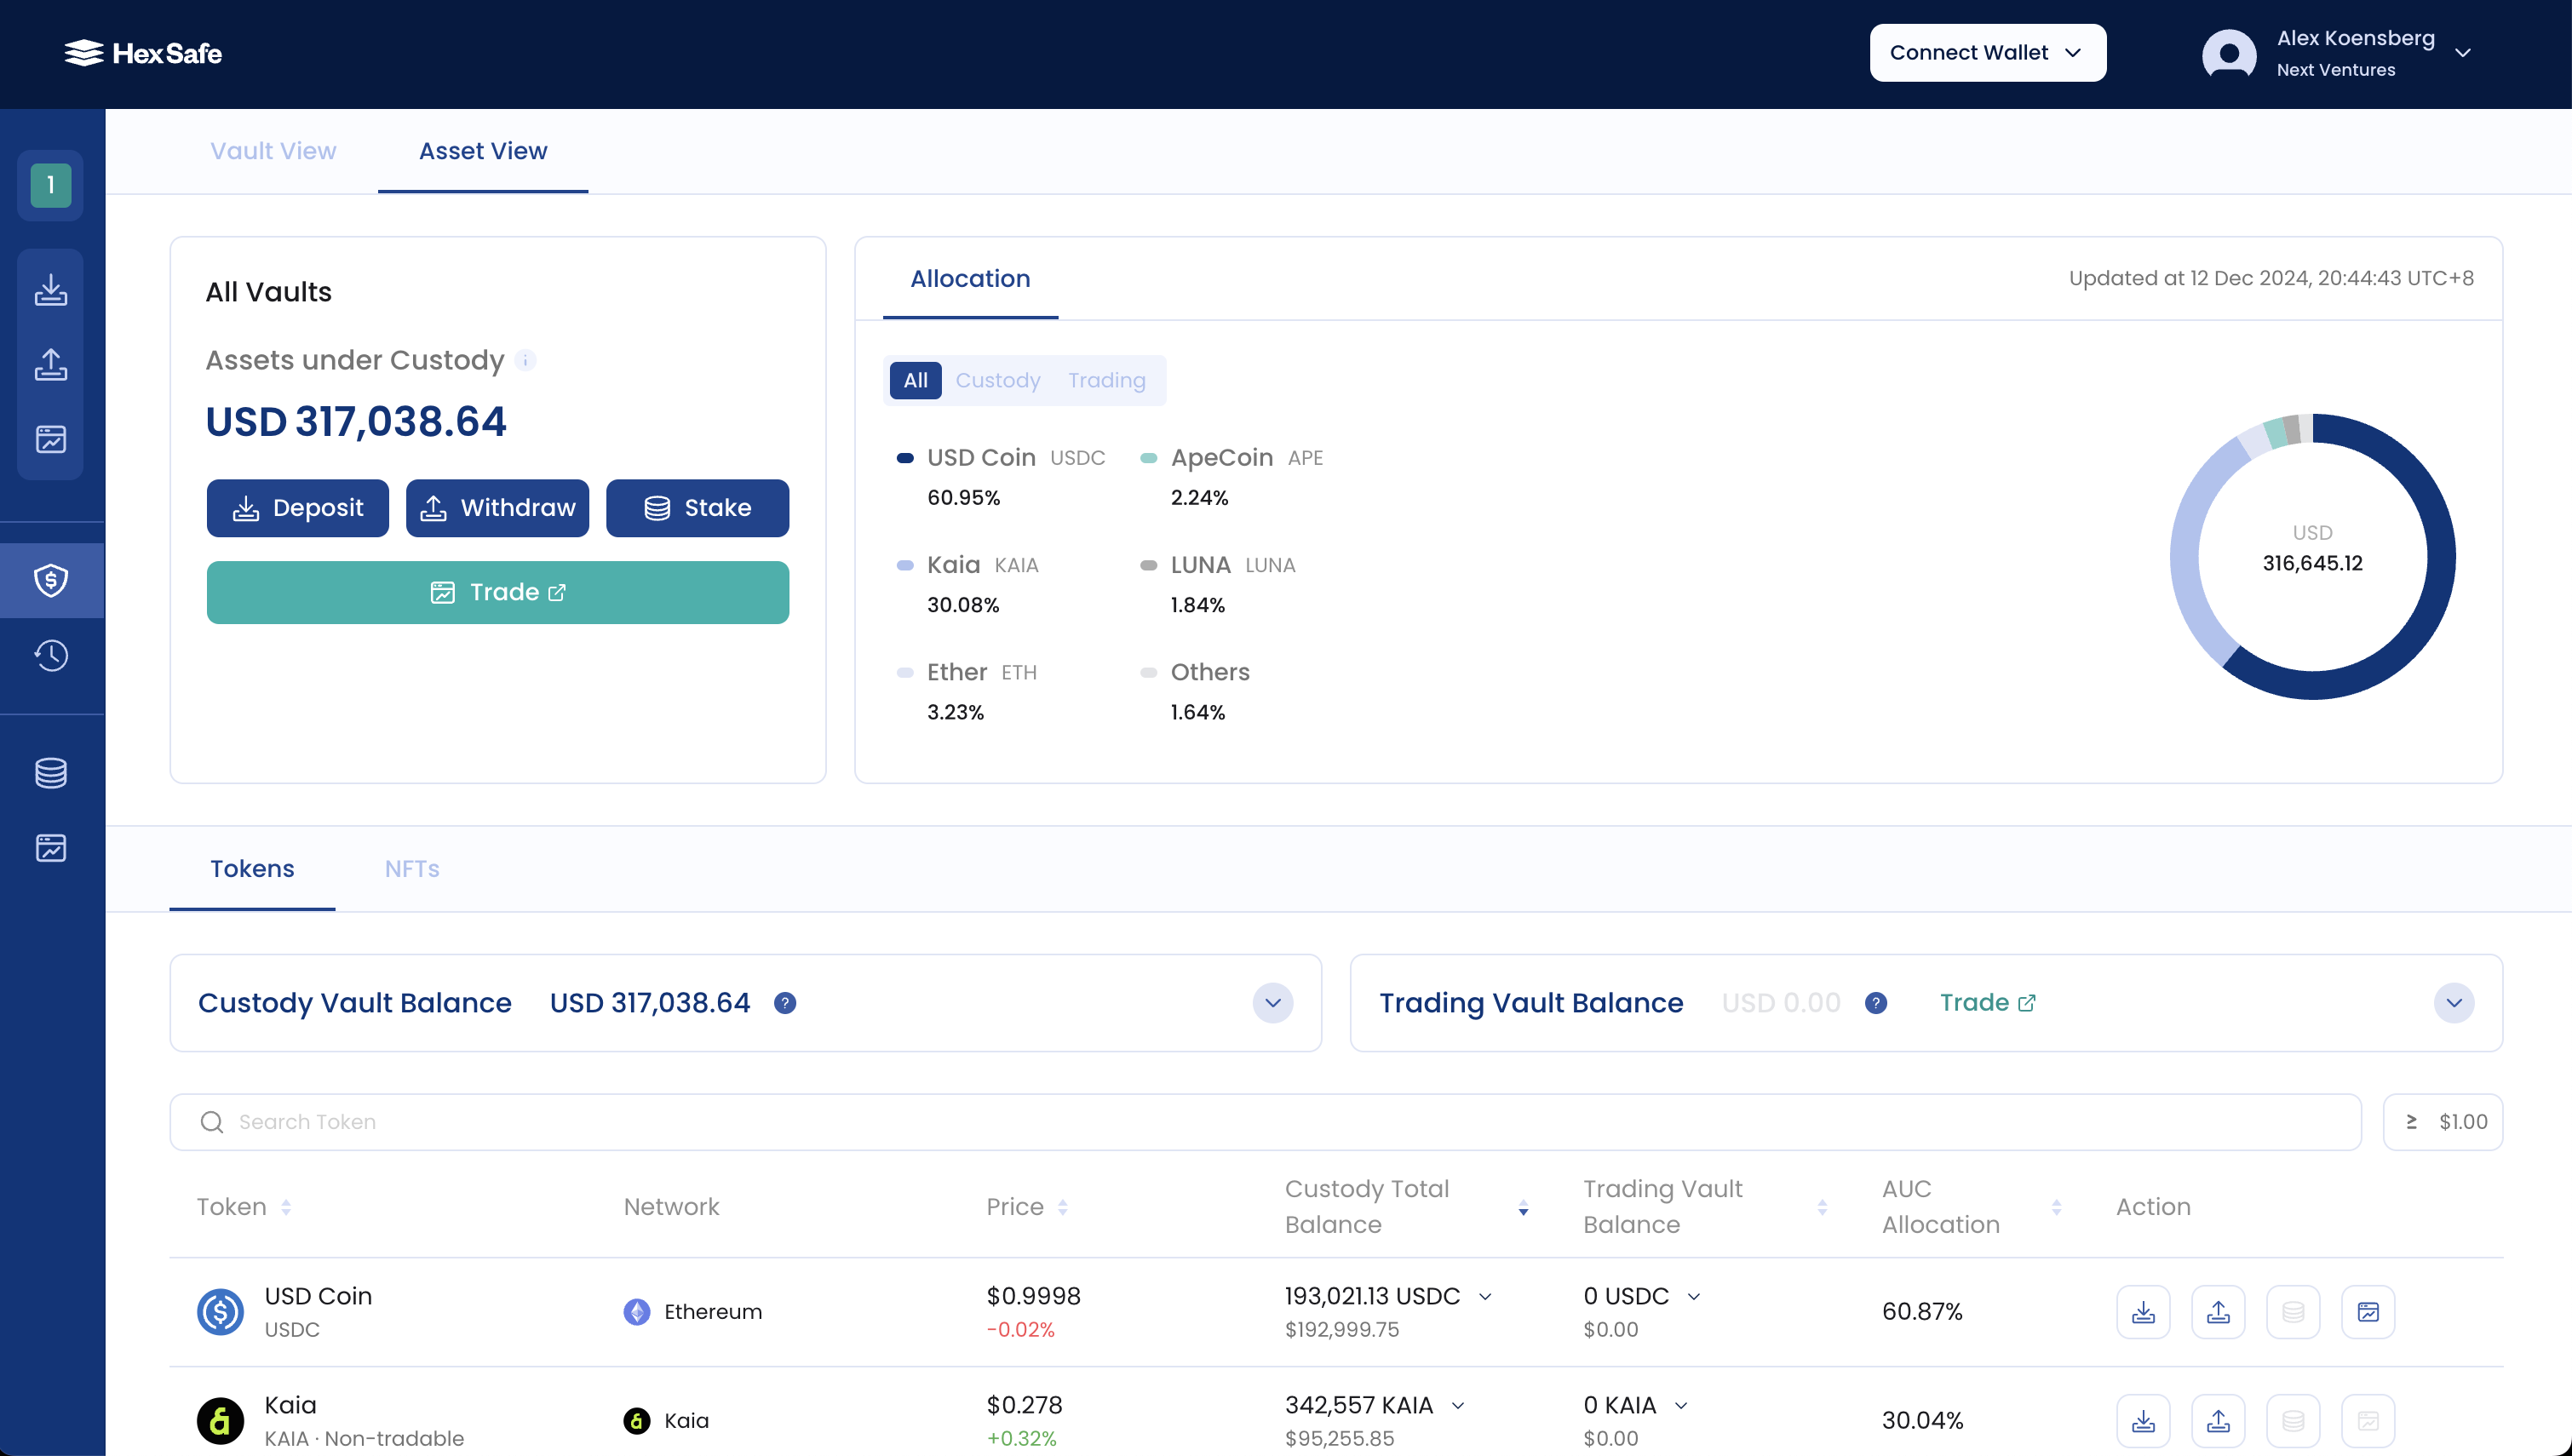Expand the 193,021.13 USDC custody balance

(1486, 1297)
